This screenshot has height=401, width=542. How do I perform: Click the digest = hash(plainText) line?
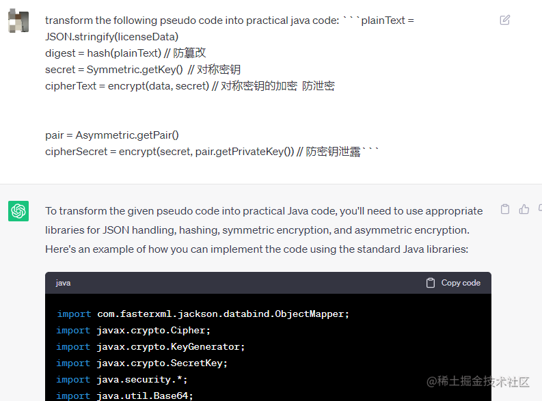point(126,53)
